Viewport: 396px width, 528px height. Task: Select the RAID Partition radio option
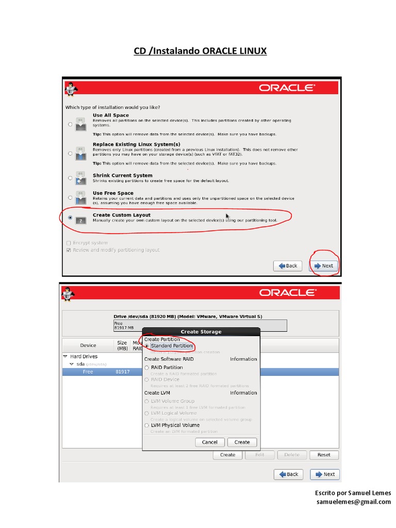147,368
